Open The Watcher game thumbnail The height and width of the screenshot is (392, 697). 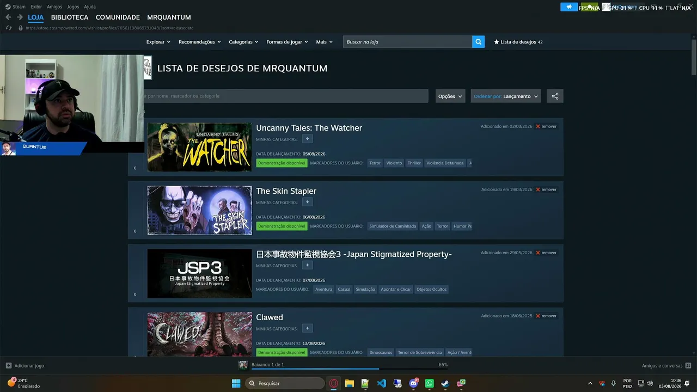pyautogui.click(x=199, y=147)
